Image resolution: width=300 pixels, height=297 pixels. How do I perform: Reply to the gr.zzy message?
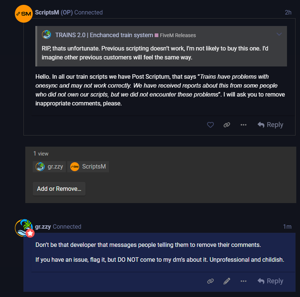pyautogui.click(x=271, y=281)
